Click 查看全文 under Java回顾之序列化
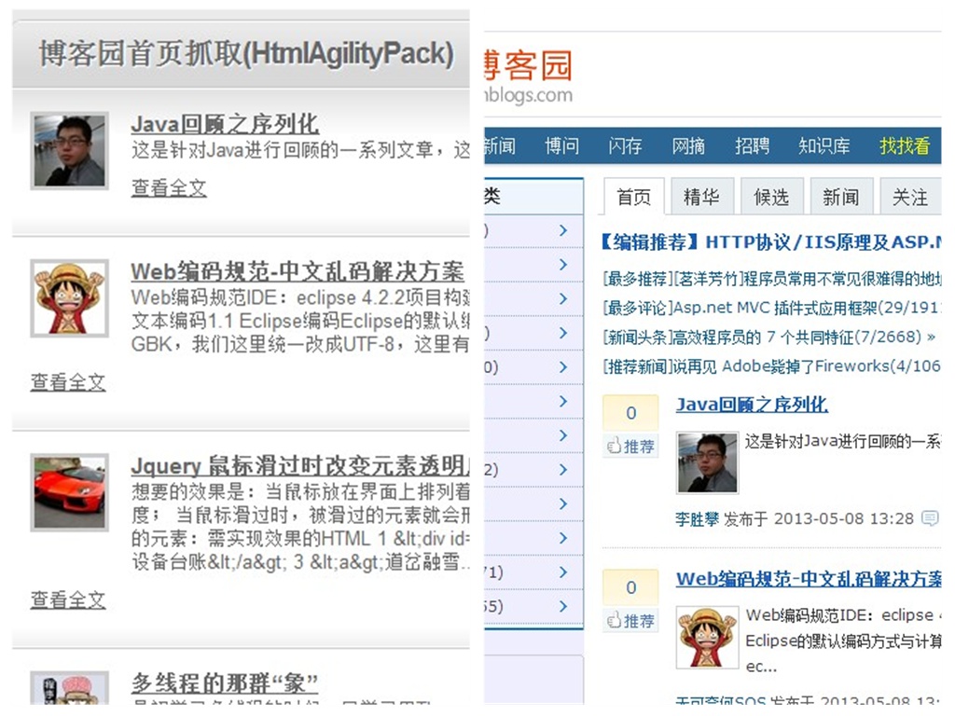The image size is (955, 716). (x=169, y=187)
